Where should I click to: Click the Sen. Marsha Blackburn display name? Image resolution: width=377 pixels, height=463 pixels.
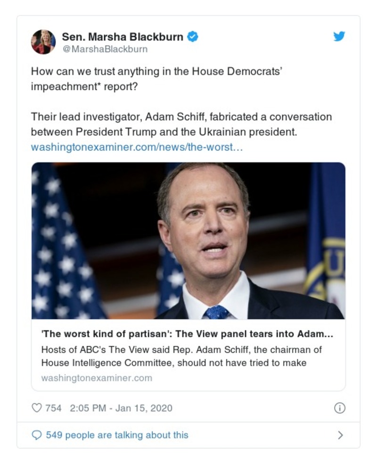click(122, 37)
